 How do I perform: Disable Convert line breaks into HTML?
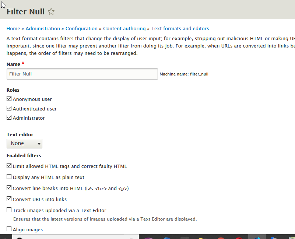click(x=9, y=187)
